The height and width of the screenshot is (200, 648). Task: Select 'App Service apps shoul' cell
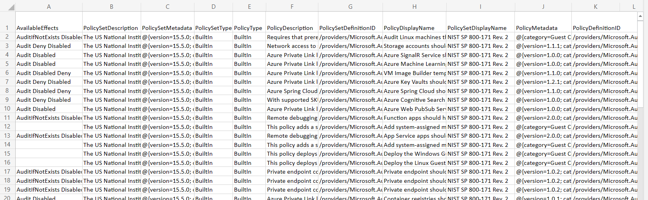414,136
